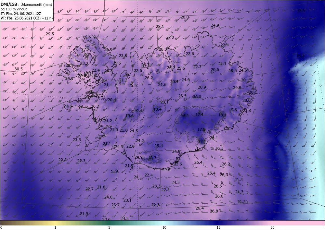Click the 5 label on the color scale
This screenshot has height=230, width=325.
pos(109,228)
